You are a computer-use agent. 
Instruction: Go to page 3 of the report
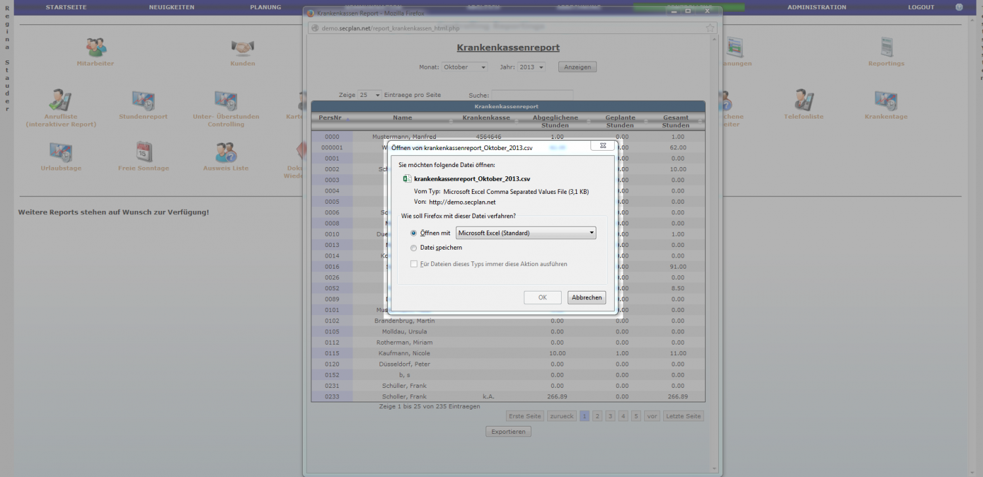pyautogui.click(x=610, y=416)
